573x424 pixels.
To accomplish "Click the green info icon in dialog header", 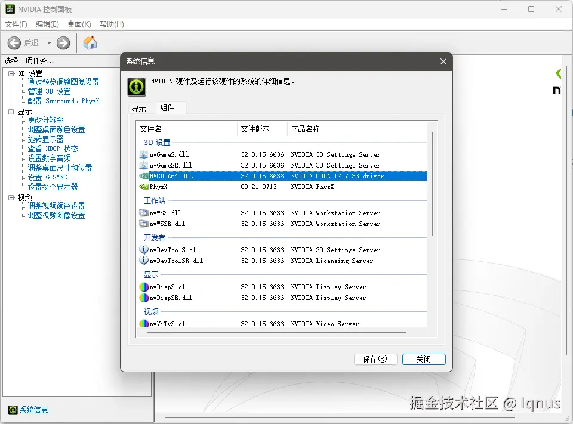I will coord(137,87).
